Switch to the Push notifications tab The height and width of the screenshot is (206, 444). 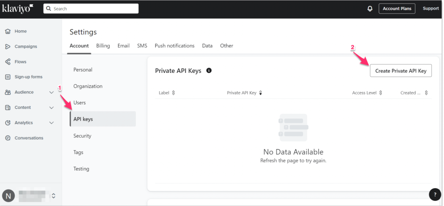pyautogui.click(x=174, y=46)
